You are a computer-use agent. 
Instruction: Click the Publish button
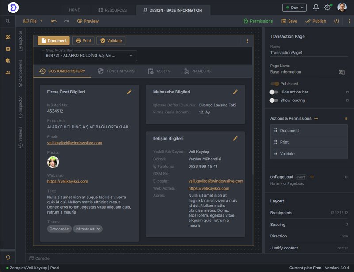[x=316, y=21]
